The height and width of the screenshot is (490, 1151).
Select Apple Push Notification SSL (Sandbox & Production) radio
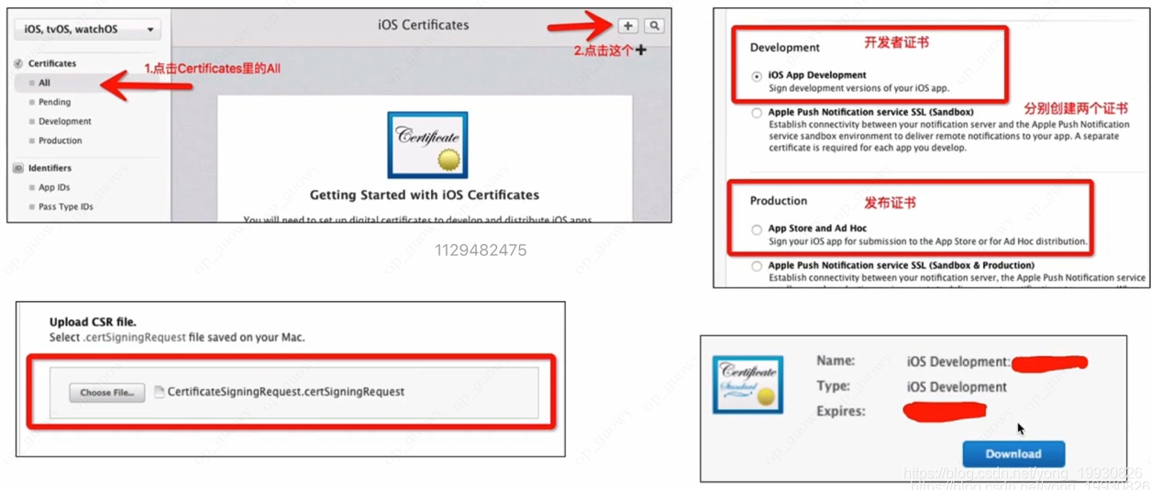757,266
